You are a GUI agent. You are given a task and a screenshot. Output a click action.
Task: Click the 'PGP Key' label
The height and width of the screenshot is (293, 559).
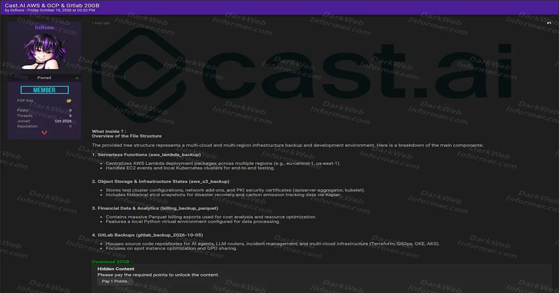click(25, 101)
